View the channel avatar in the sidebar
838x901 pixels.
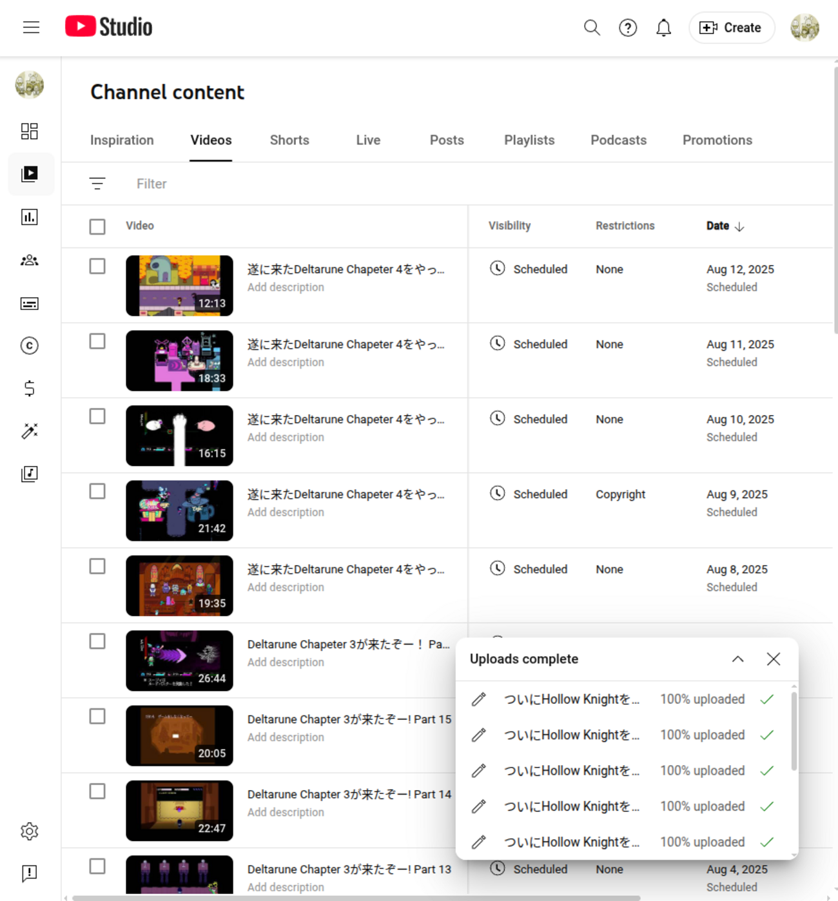(30, 84)
